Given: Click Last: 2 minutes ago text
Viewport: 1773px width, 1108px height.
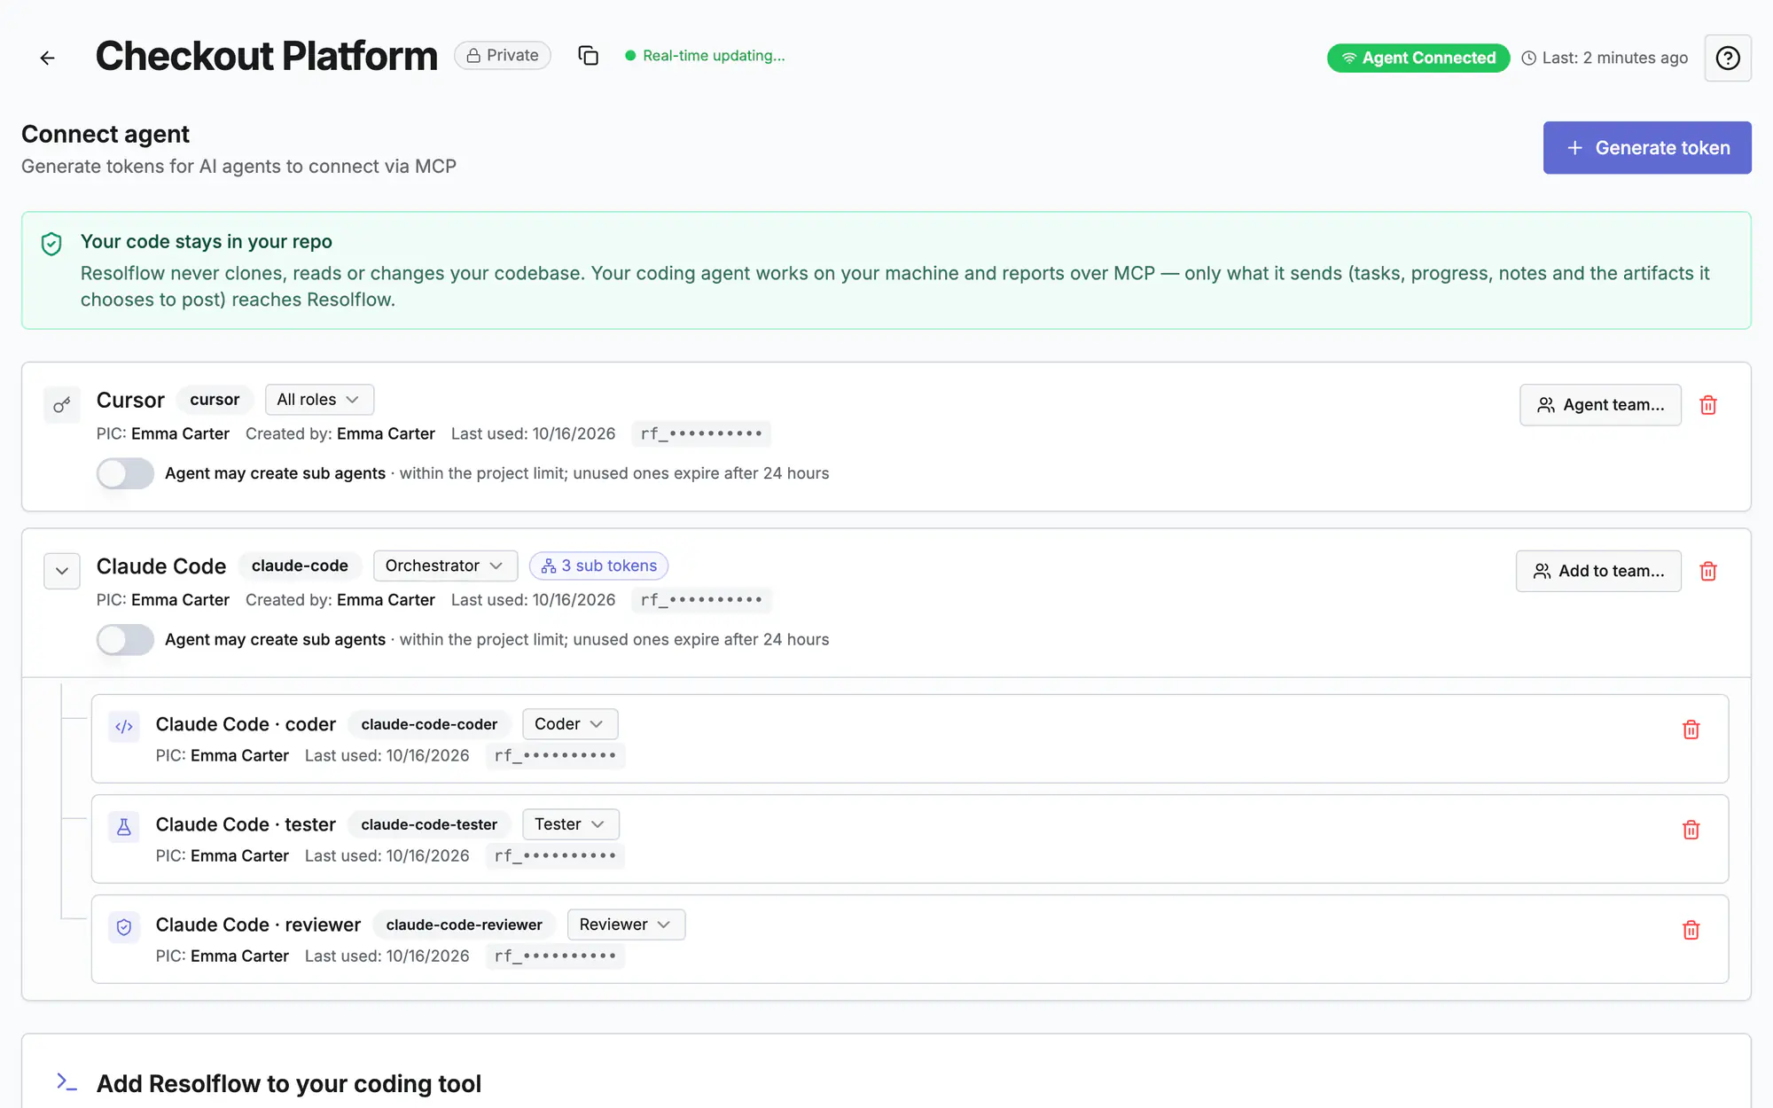Looking at the screenshot, I should tap(1614, 58).
